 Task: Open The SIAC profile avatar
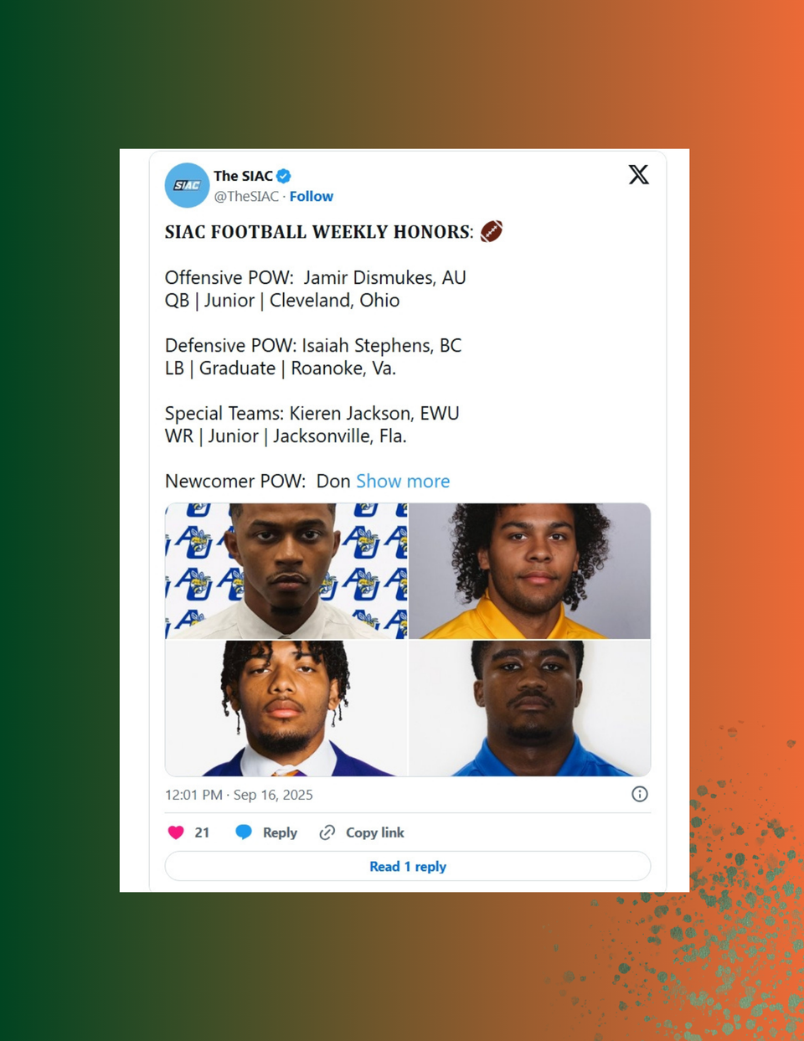[187, 185]
